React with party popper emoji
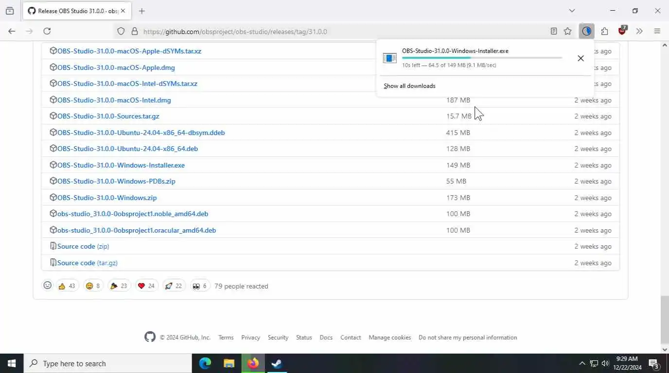The width and height of the screenshot is (669, 373). (x=119, y=286)
